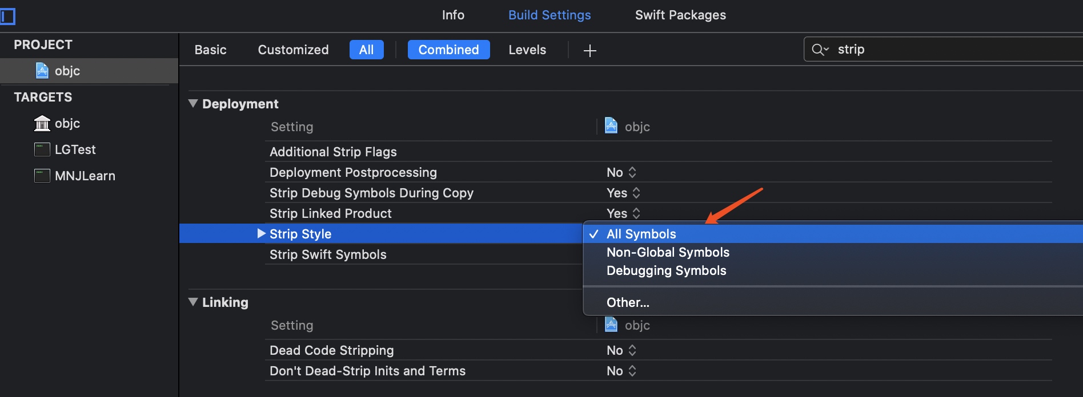Show Customized build settings

293,50
